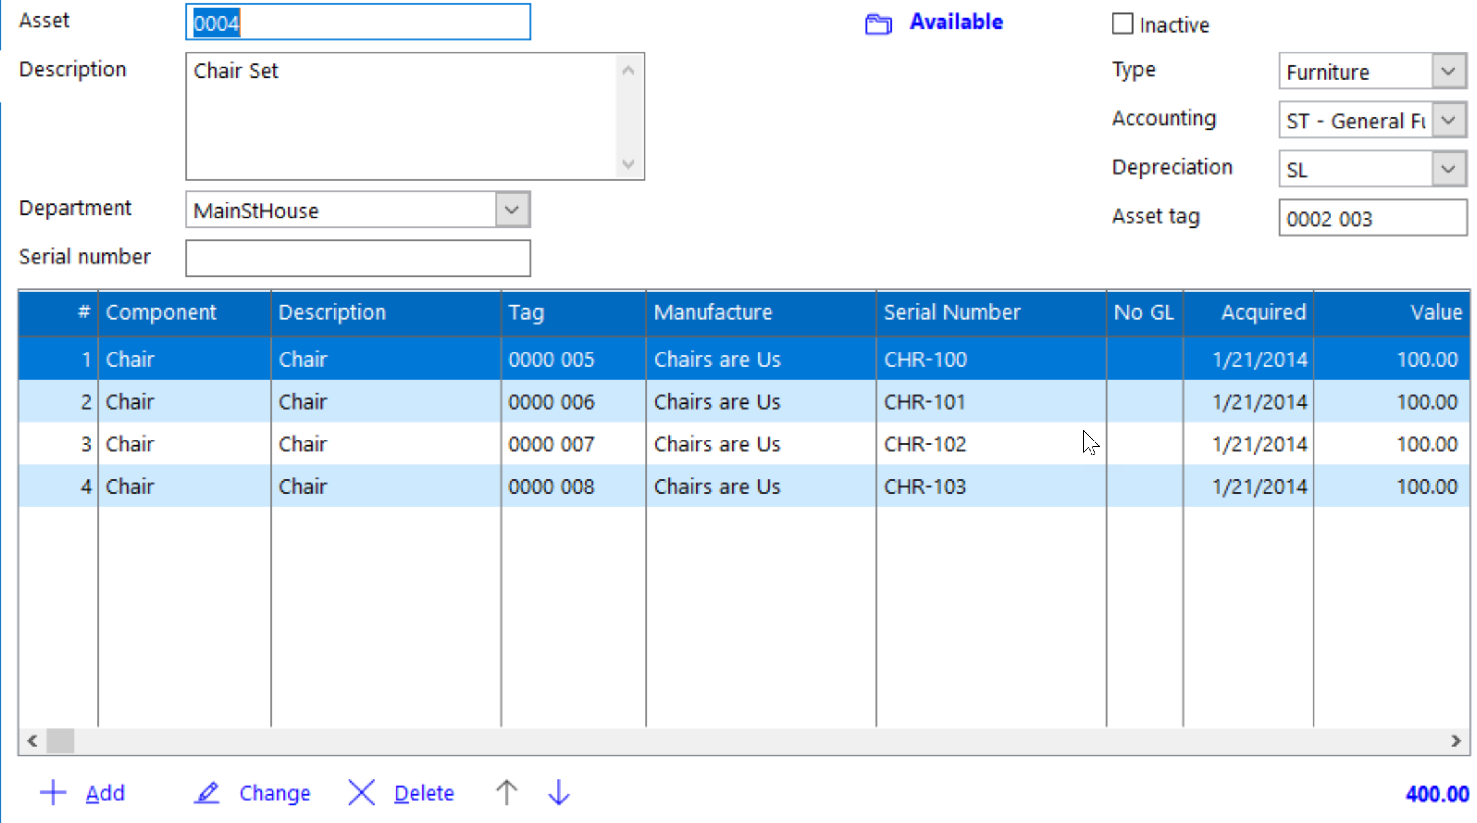The width and height of the screenshot is (1477, 823).
Task: Click the X Delete icon
Action: (361, 793)
